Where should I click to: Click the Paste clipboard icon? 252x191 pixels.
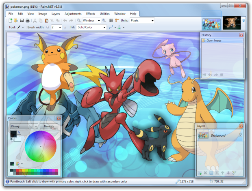pos(46,20)
